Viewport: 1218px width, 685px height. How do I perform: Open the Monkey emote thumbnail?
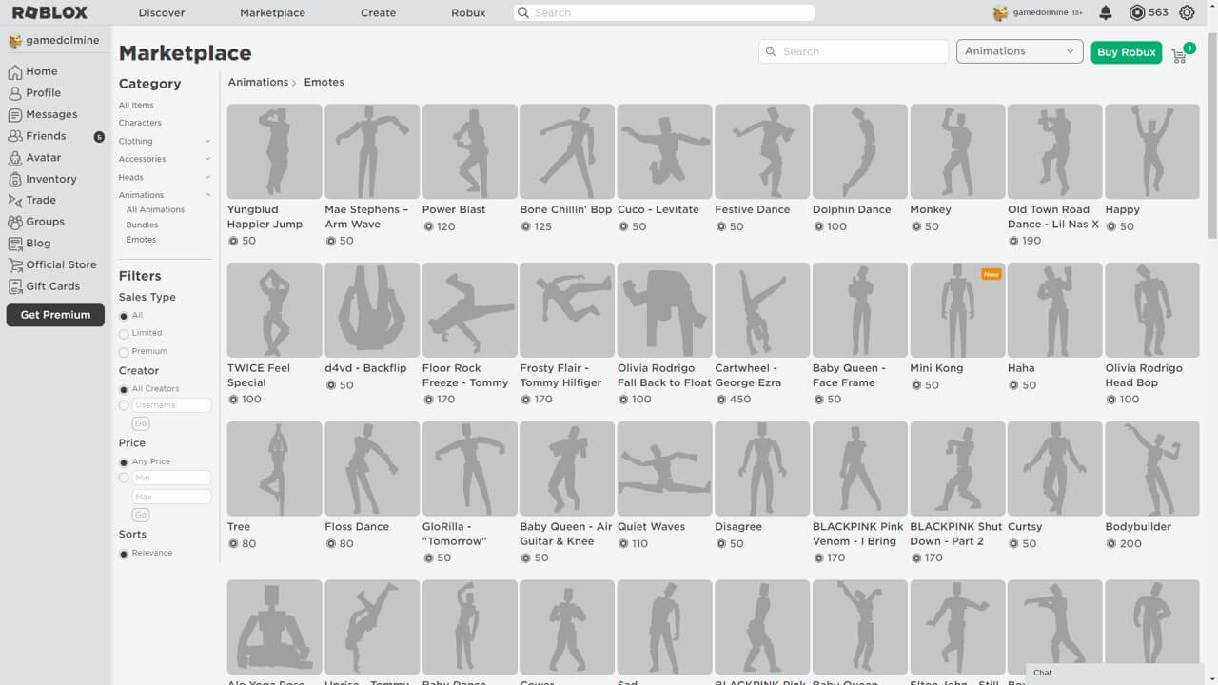coord(957,151)
